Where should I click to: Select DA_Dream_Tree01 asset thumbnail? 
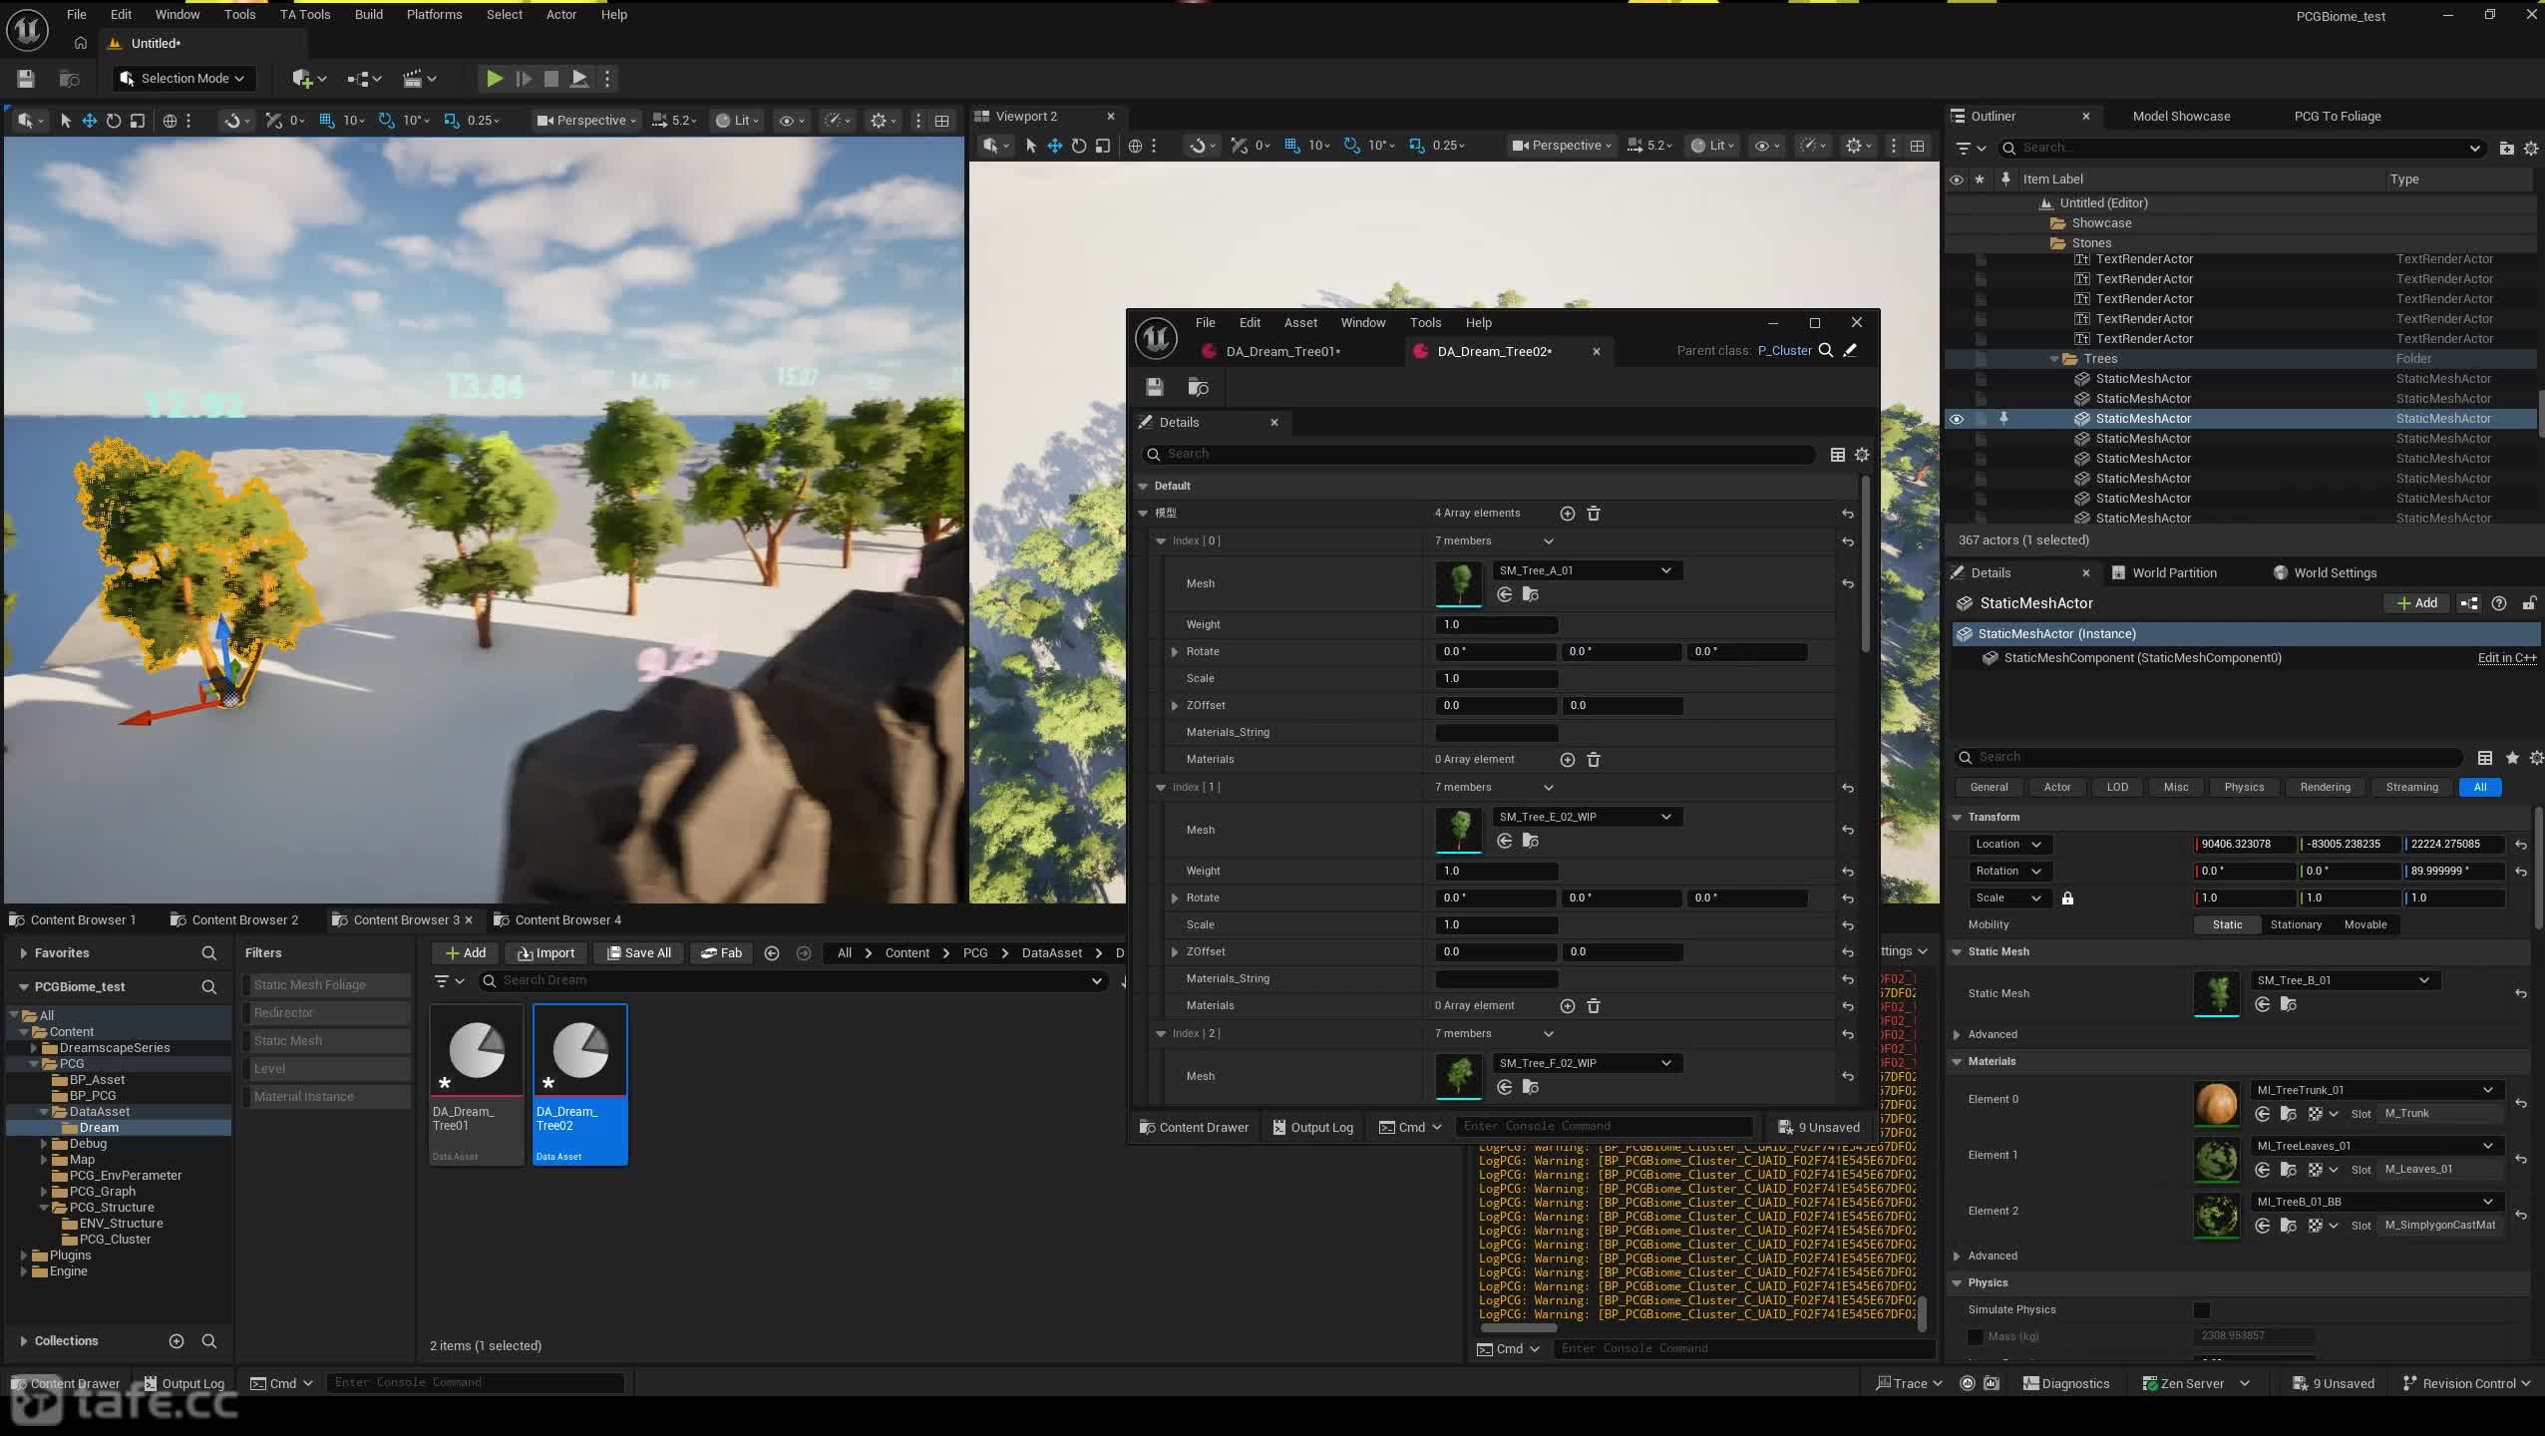(x=477, y=1084)
